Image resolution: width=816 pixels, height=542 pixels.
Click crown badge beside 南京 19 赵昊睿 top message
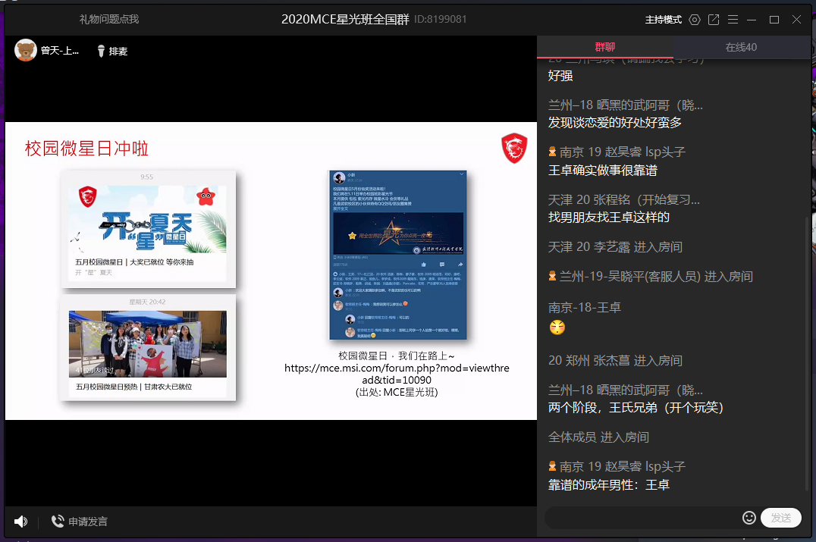pyautogui.click(x=552, y=152)
